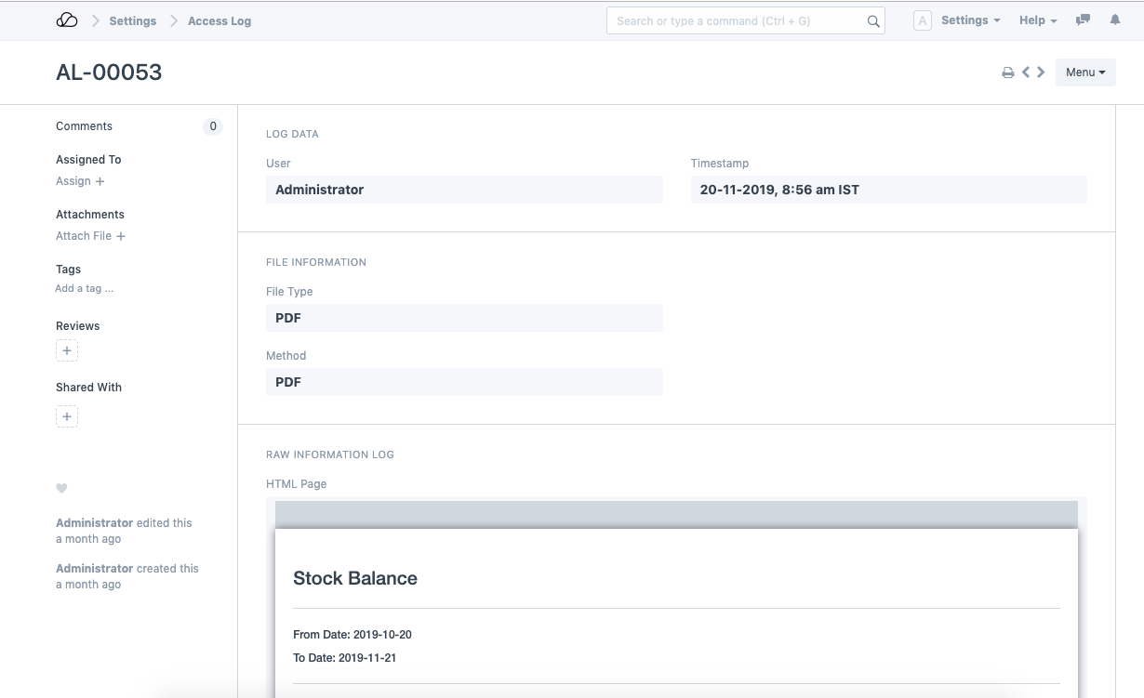Screen dimensions: 1144x698
Task: Open the Settings dropdown in navbar
Action: pos(970,20)
